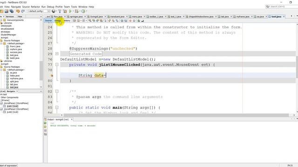Select success.java in the project tree
Viewport: 298px width, 167px height.
pos(16,52)
